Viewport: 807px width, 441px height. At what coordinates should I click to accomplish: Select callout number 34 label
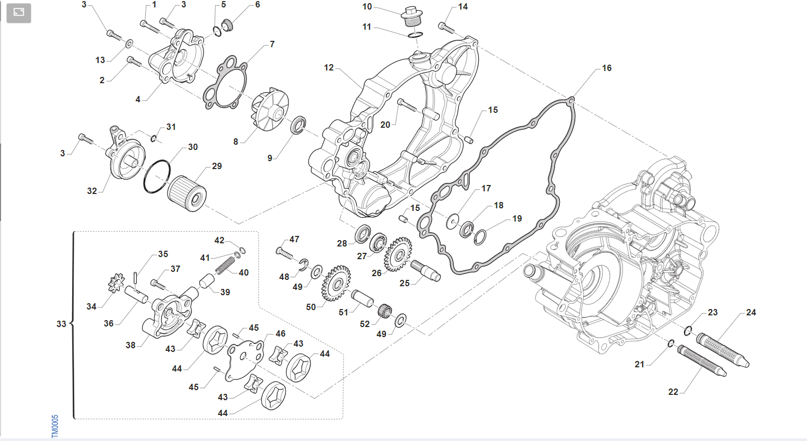92,307
